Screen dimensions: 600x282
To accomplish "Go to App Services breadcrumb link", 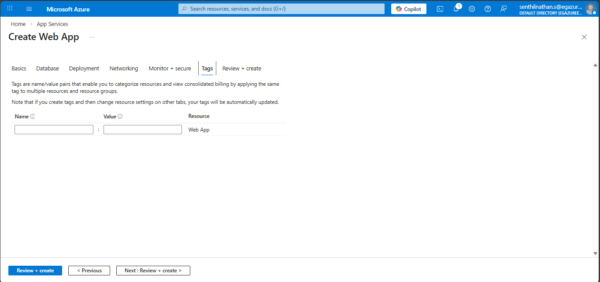I will [x=52, y=24].
